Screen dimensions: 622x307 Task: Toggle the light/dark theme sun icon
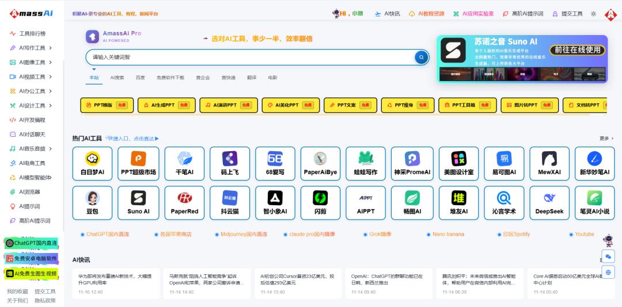tap(593, 14)
